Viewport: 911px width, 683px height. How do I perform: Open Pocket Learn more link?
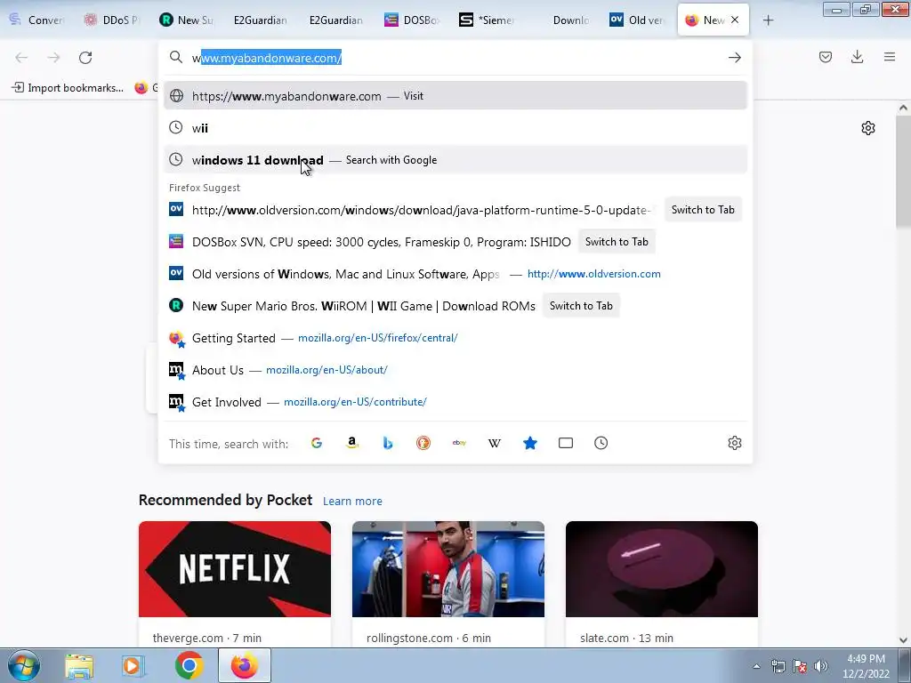[x=352, y=501]
